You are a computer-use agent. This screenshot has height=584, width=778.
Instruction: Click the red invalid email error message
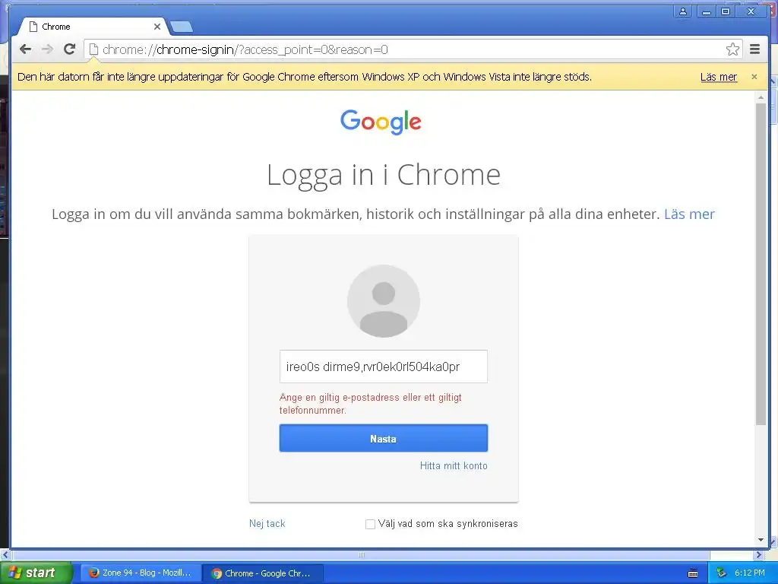371,404
